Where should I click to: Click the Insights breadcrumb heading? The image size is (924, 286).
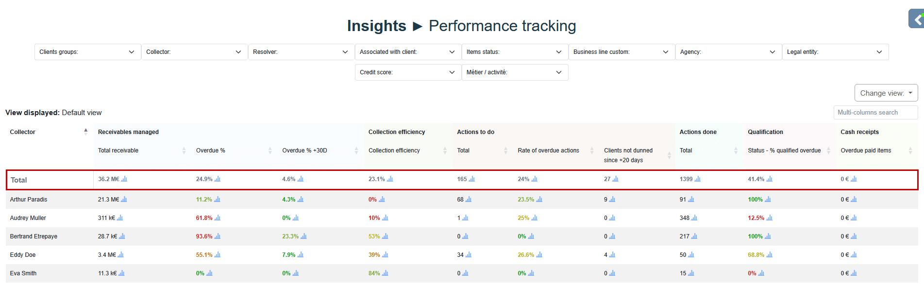(376, 26)
